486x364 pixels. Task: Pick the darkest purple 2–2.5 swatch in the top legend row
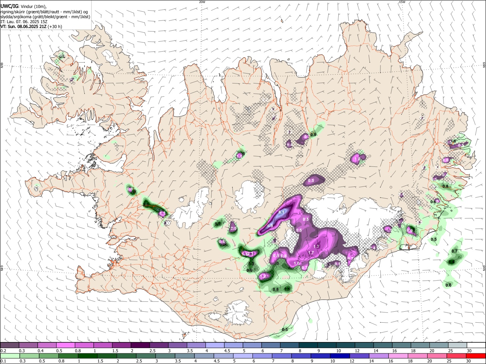coord(140,345)
